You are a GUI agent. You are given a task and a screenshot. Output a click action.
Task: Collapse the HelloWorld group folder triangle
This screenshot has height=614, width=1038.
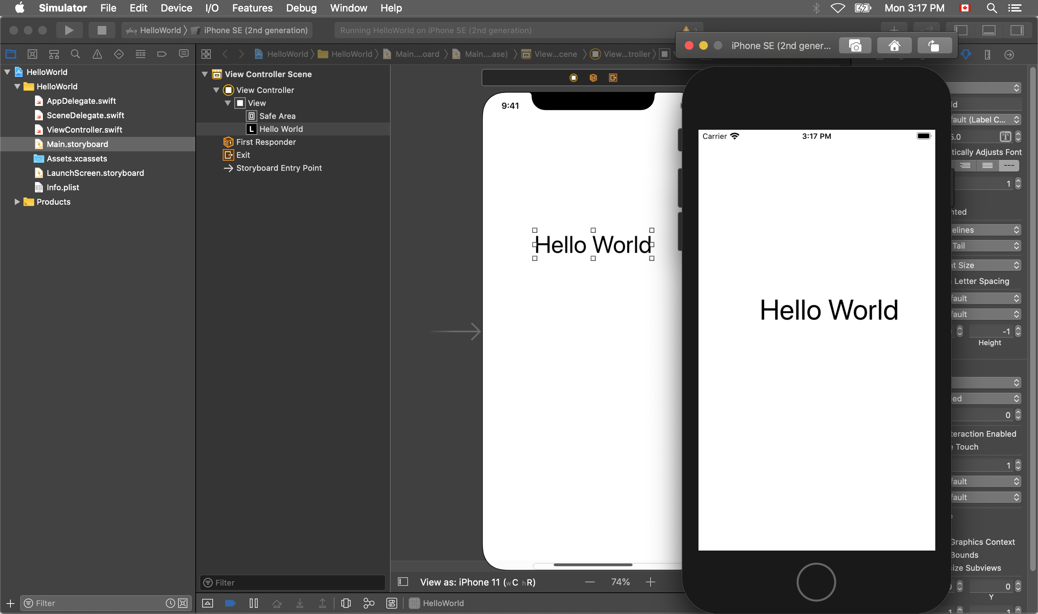tap(17, 86)
